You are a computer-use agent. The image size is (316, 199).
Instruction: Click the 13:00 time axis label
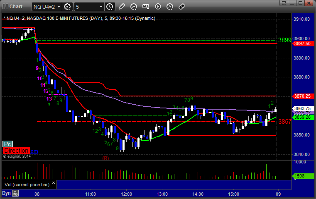point(162,194)
